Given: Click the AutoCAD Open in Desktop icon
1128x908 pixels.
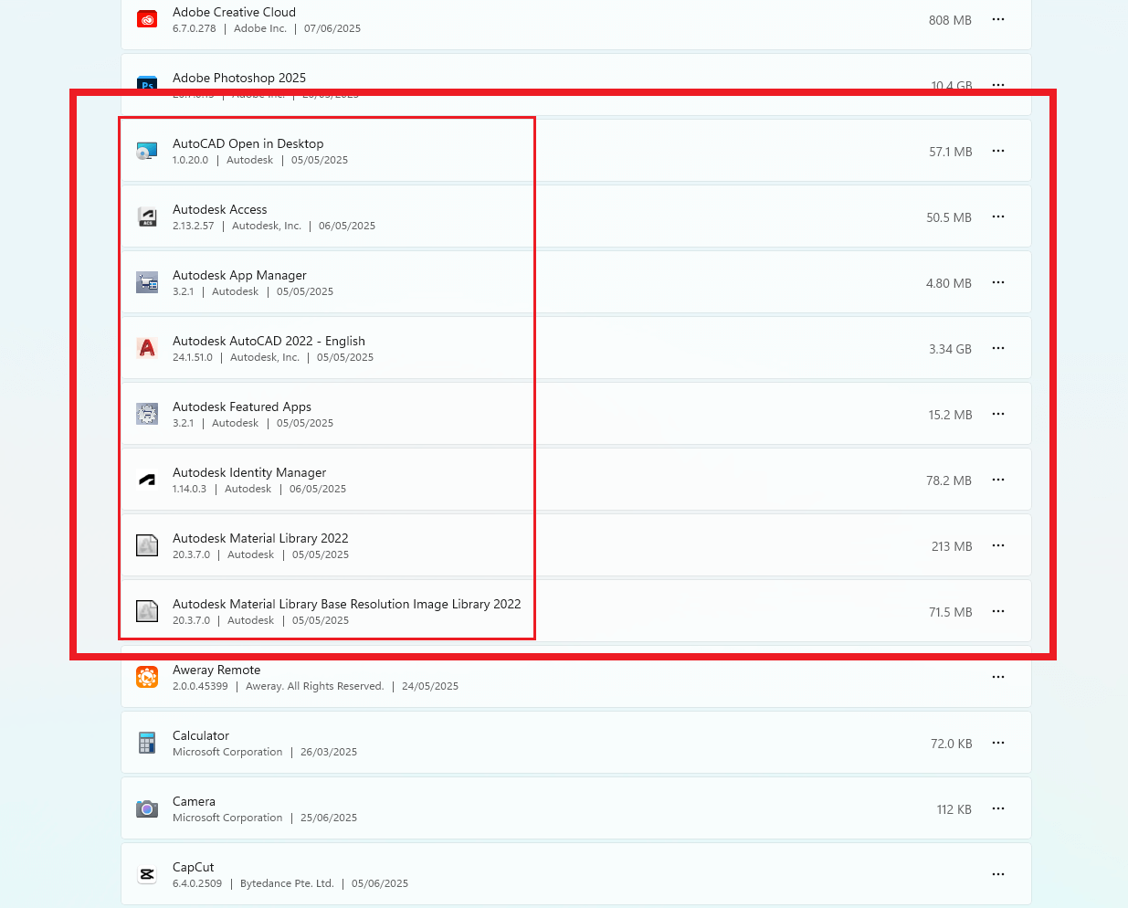Looking at the screenshot, I should [x=147, y=152].
